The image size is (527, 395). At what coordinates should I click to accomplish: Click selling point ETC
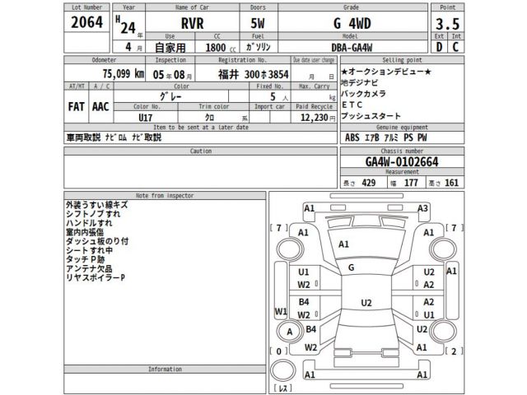(x=352, y=105)
